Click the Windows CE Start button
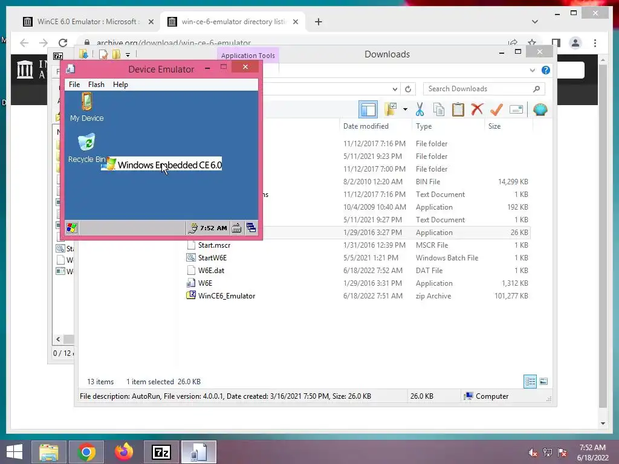619x464 pixels. [71, 228]
